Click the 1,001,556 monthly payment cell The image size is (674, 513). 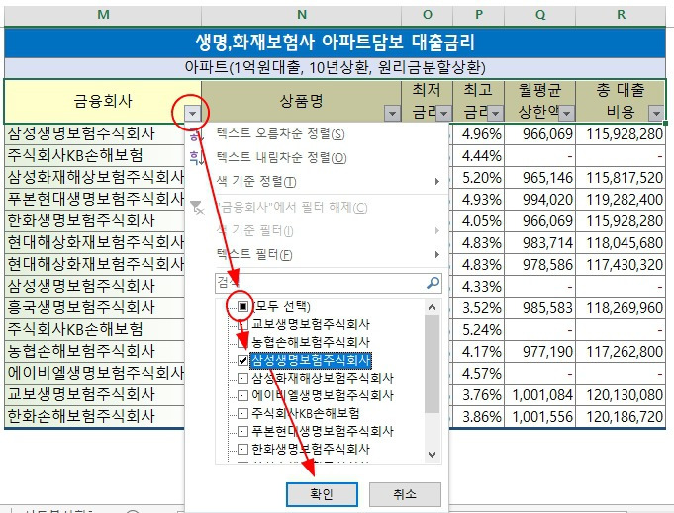(x=539, y=416)
